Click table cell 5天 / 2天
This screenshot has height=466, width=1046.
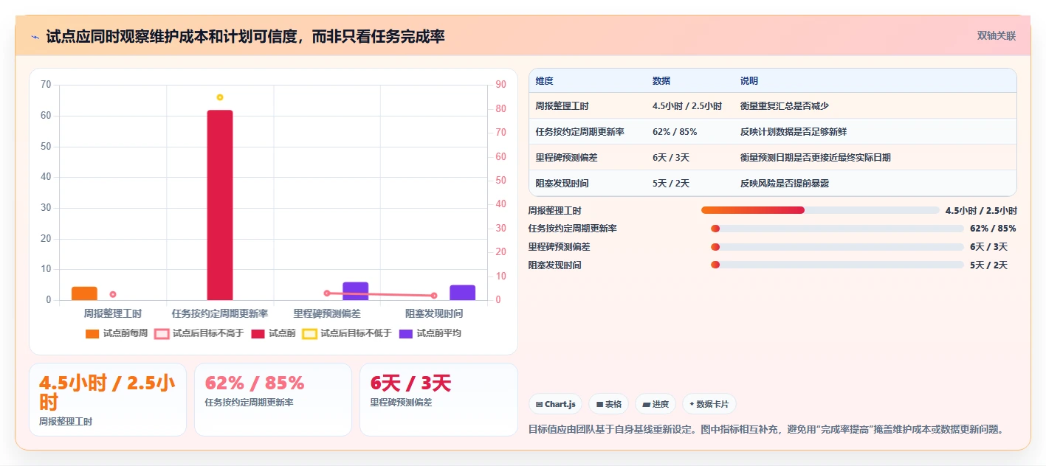coord(671,184)
